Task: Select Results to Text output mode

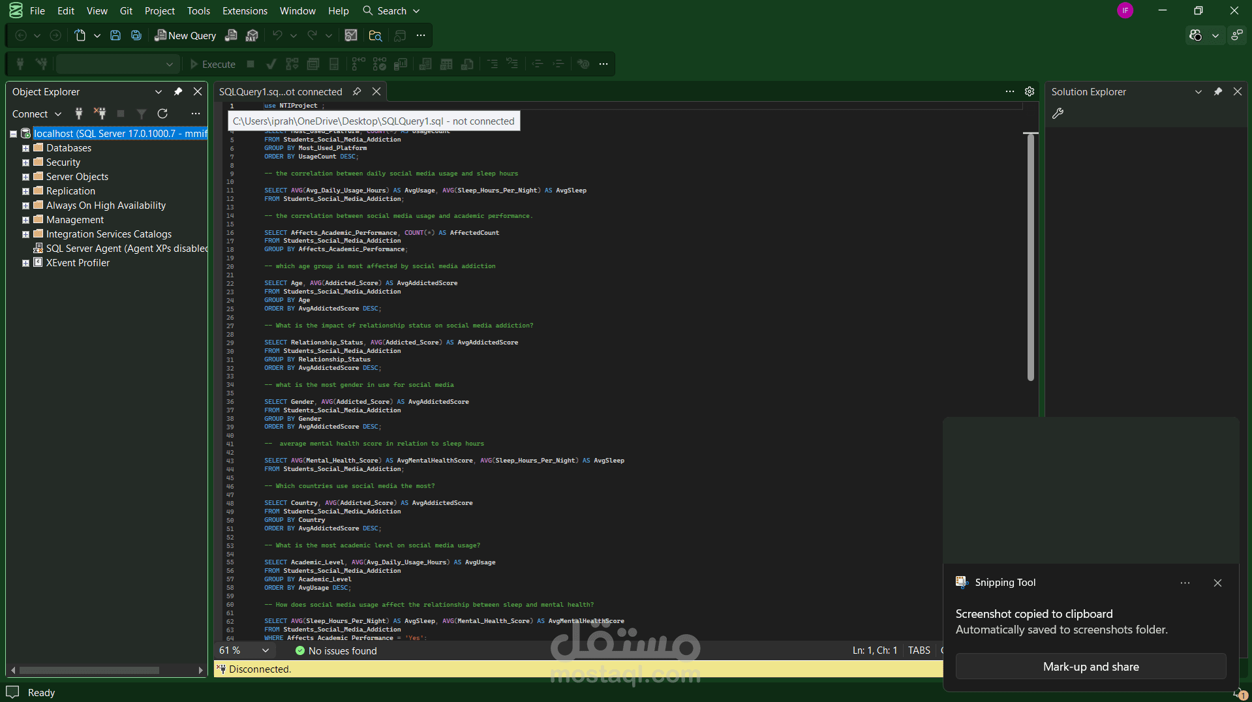Action: pos(425,64)
